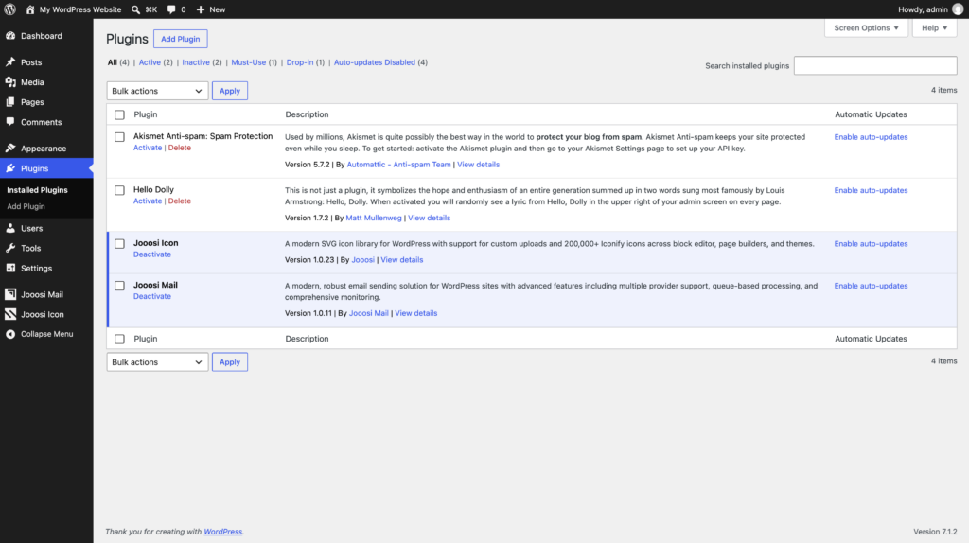This screenshot has width=969, height=543.
Task: Click the Jooosi Icon sidebar icon
Action: [10, 314]
